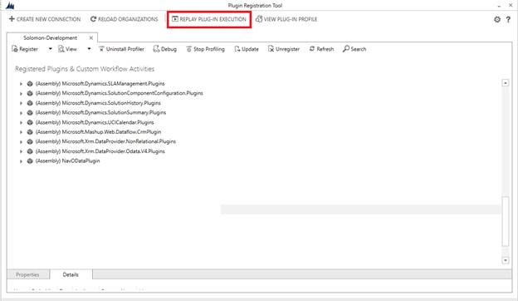Close the Solomon-Development tab
The height and width of the screenshot is (301, 518).
pos(91,37)
